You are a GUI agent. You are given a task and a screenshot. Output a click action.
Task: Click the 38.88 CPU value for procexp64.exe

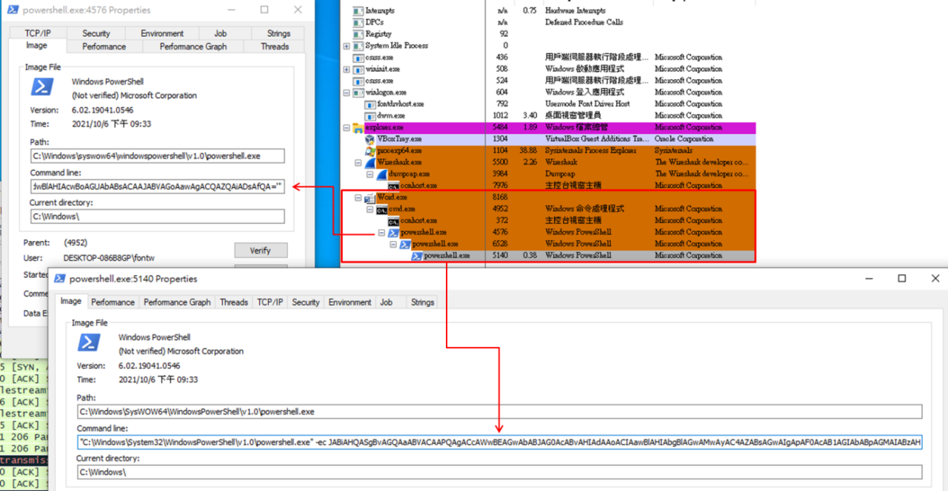pos(530,151)
